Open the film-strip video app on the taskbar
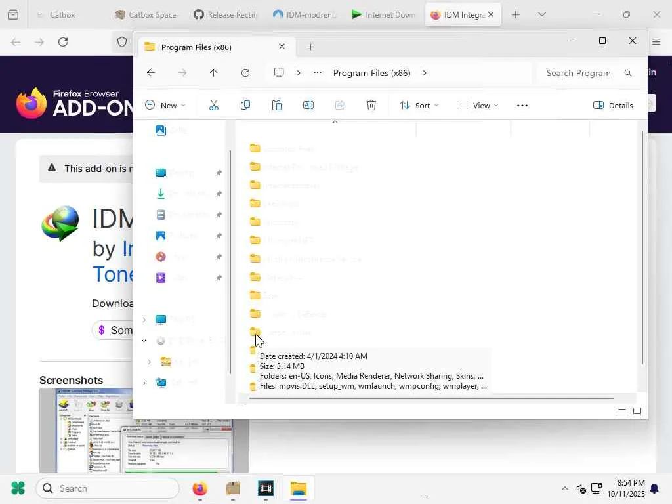Image resolution: width=672 pixels, height=504 pixels. (x=266, y=488)
